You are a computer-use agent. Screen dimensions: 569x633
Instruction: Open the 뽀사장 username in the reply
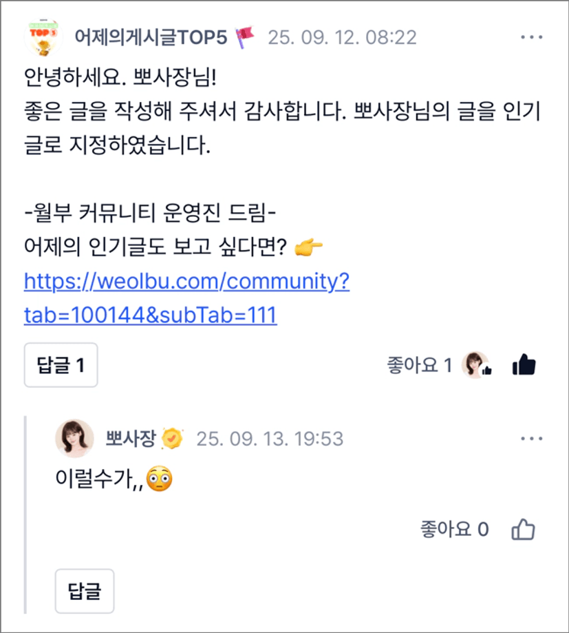click(x=130, y=438)
